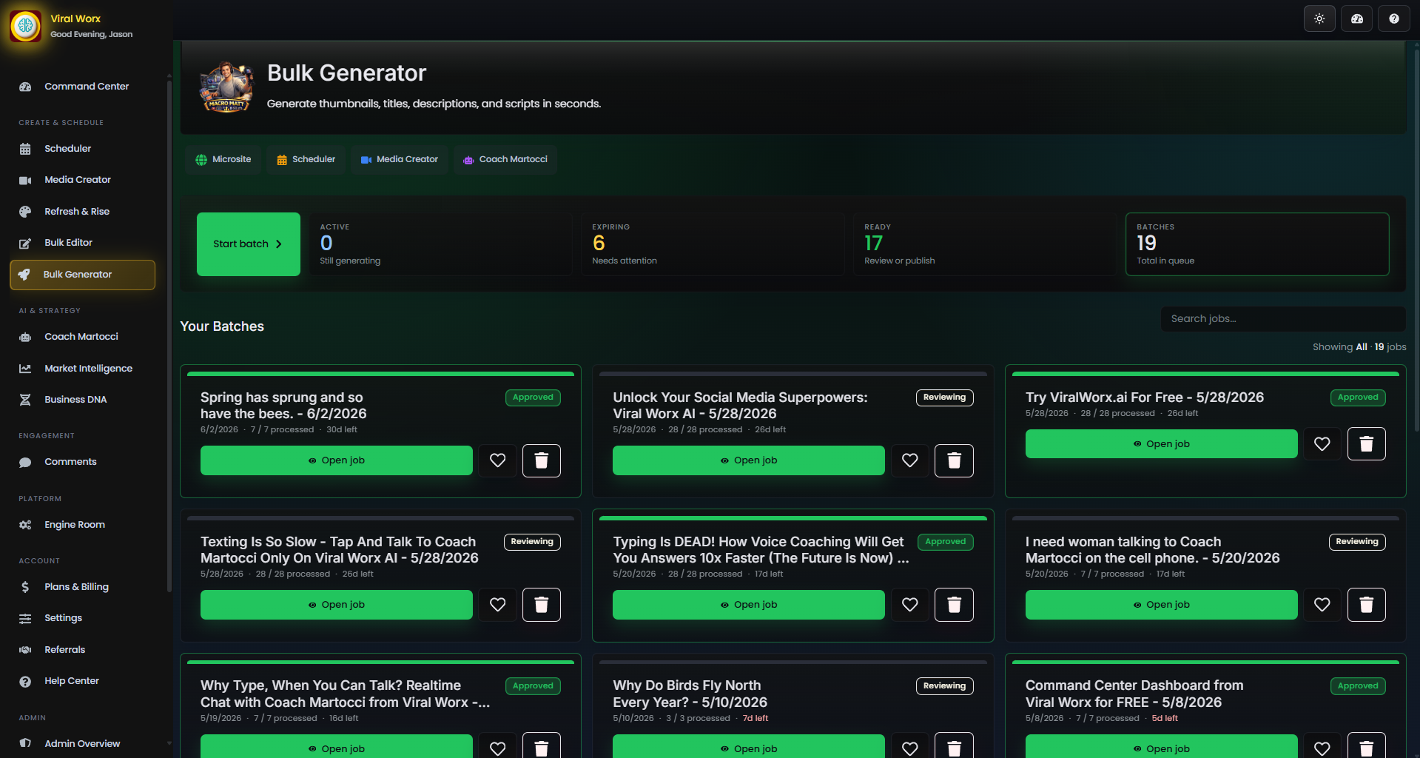Open the dashboard gauge icon in top bar
This screenshot has width=1420, height=758.
click(1357, 19)
